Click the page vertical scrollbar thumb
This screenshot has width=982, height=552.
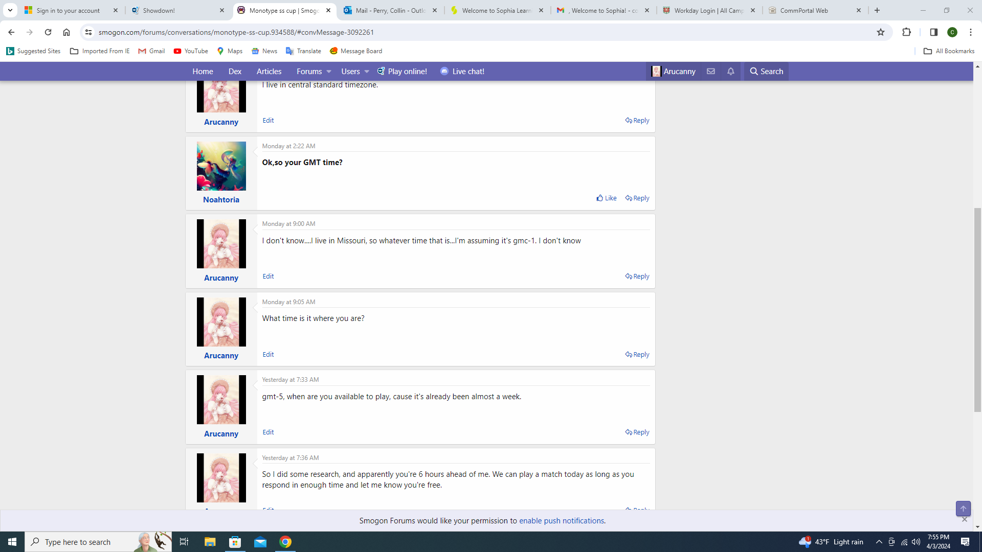(977, 309)
